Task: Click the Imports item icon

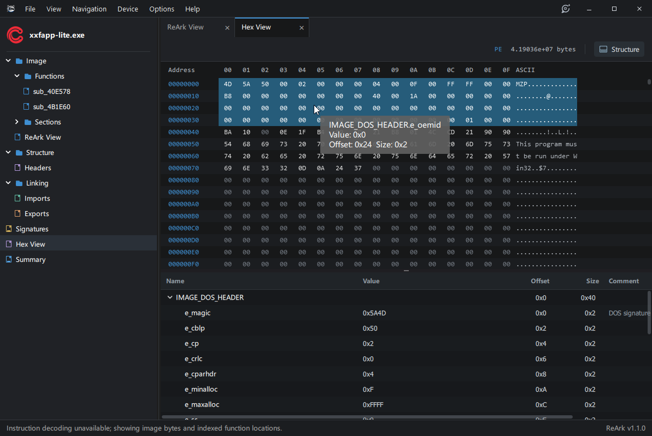Action: click(17, 199)
